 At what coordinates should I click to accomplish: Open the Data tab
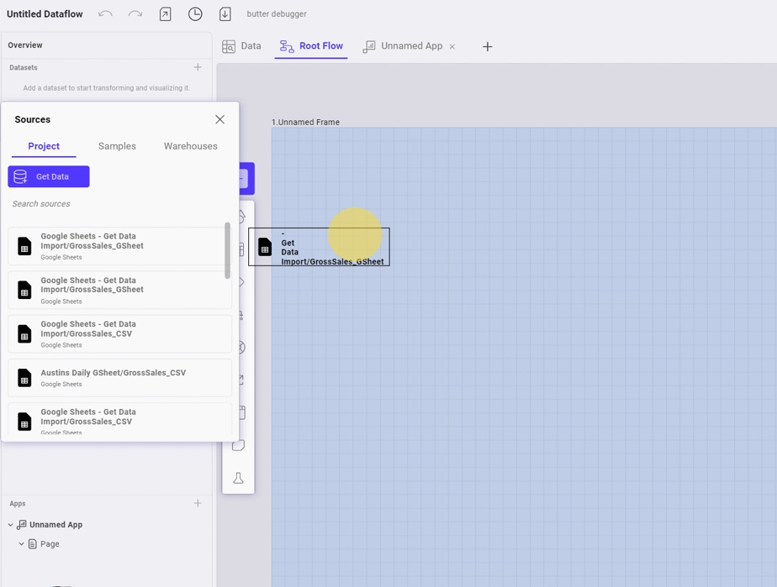click(241, 46)
